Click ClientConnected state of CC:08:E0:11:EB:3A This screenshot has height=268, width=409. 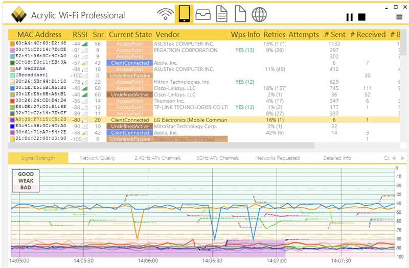[130, 63]
